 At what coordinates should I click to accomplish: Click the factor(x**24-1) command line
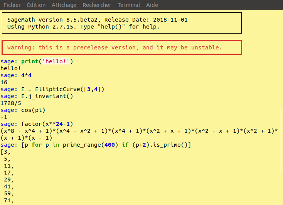pos(37,124)
